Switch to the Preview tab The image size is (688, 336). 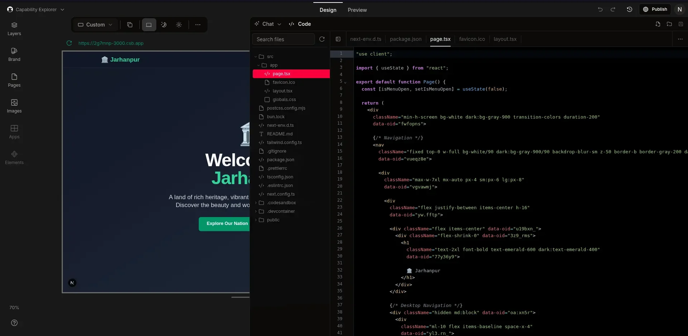tap(357, 10)
